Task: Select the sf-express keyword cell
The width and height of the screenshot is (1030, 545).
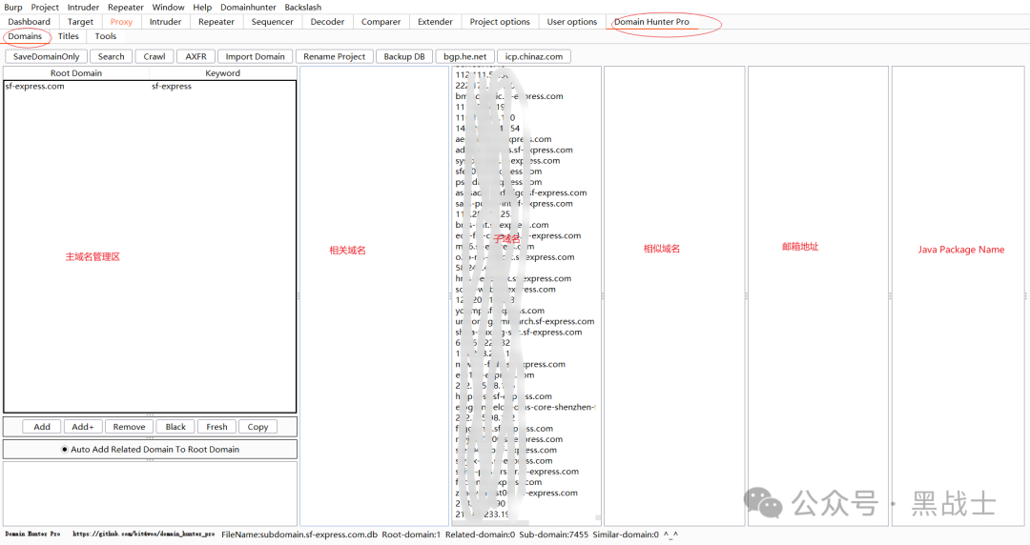Action: pos(222,86)
